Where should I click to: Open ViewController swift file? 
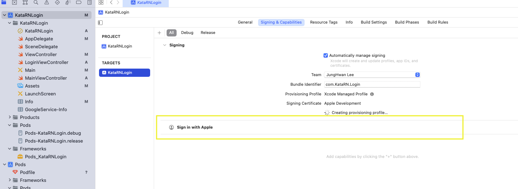pos(41,54)
